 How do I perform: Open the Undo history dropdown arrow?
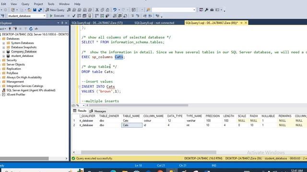click(x=119, y=10)
